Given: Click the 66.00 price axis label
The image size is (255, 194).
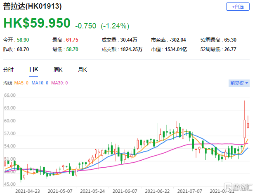Looking at the screenshot, I should click(10, 95).
